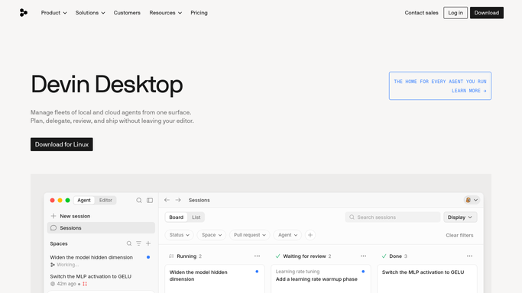Open the Display options dropdown
522x293 pixels.
coord(460,217)
